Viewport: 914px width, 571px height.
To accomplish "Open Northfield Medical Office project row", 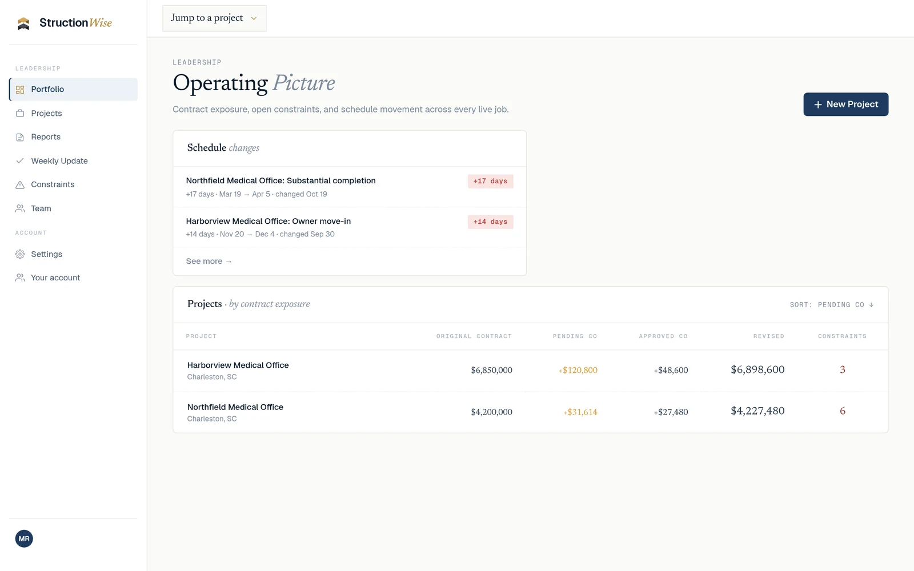I will click(530, 412).
